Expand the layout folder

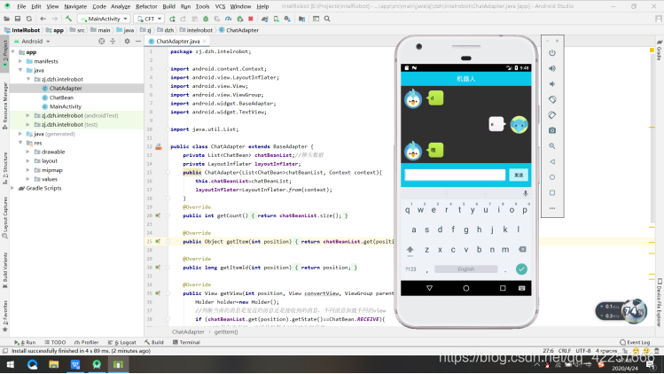point(28,161)
